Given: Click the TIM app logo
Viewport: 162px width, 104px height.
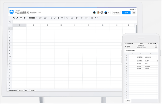Looking at the screenshot, I should tap(11, 12).
